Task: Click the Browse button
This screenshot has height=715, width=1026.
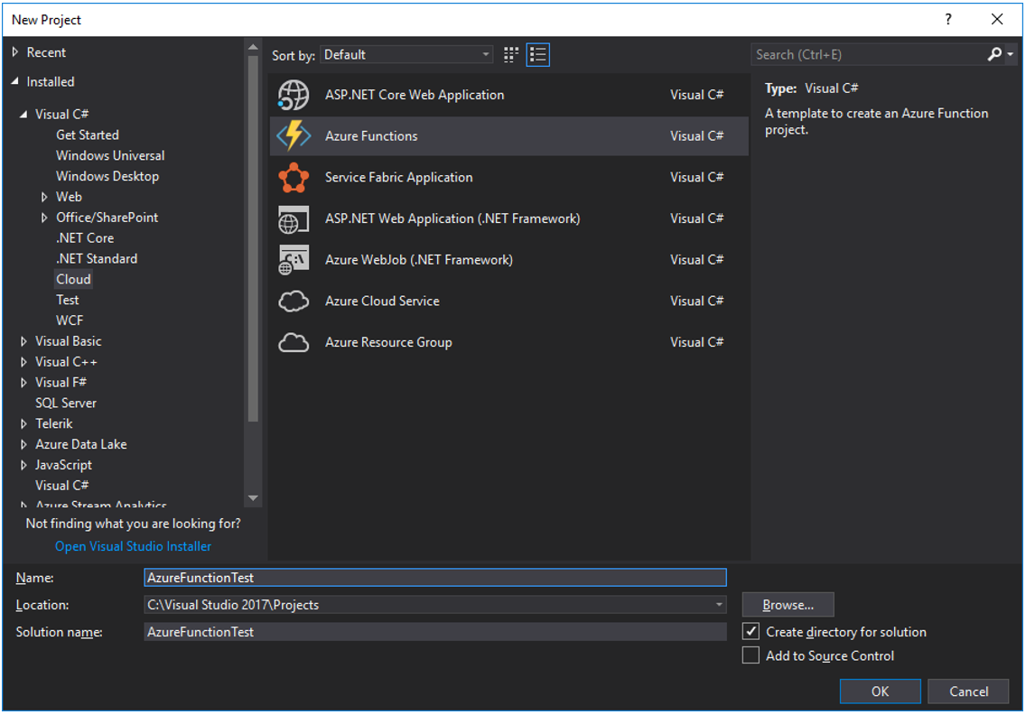Action: 787,604
